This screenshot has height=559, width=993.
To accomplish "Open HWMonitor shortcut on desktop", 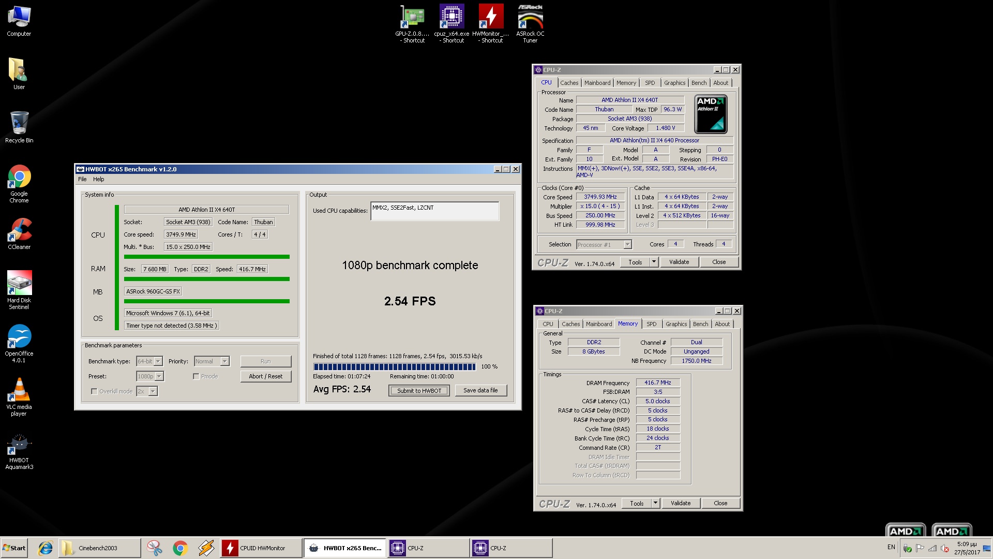I will tap(491, 24).
